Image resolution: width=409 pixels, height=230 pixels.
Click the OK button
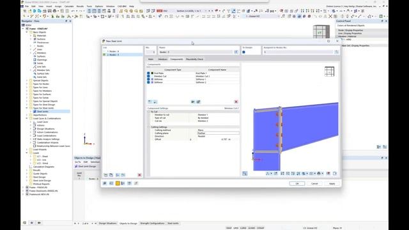pyautogui.click(x=297, y=183)
